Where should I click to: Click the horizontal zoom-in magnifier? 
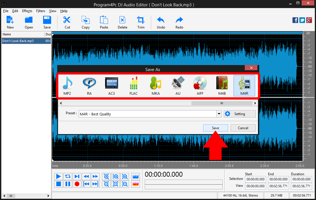click(x=115, y=176)
